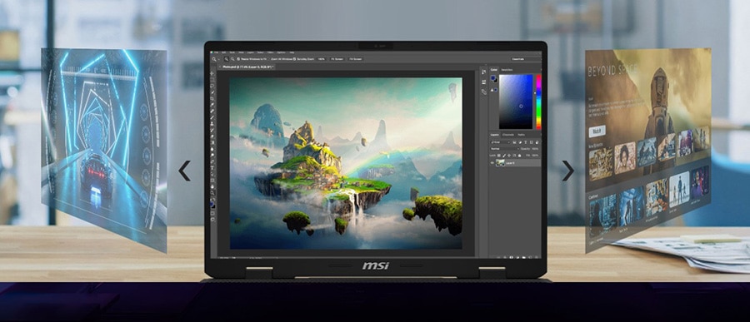
Task: Click the Watch button on Beyond Space panel
Action: coord(597,131)
